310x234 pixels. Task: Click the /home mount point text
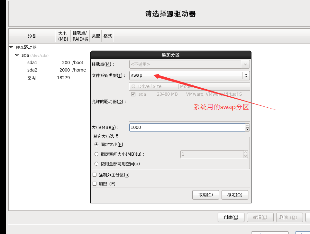[79, 70]
